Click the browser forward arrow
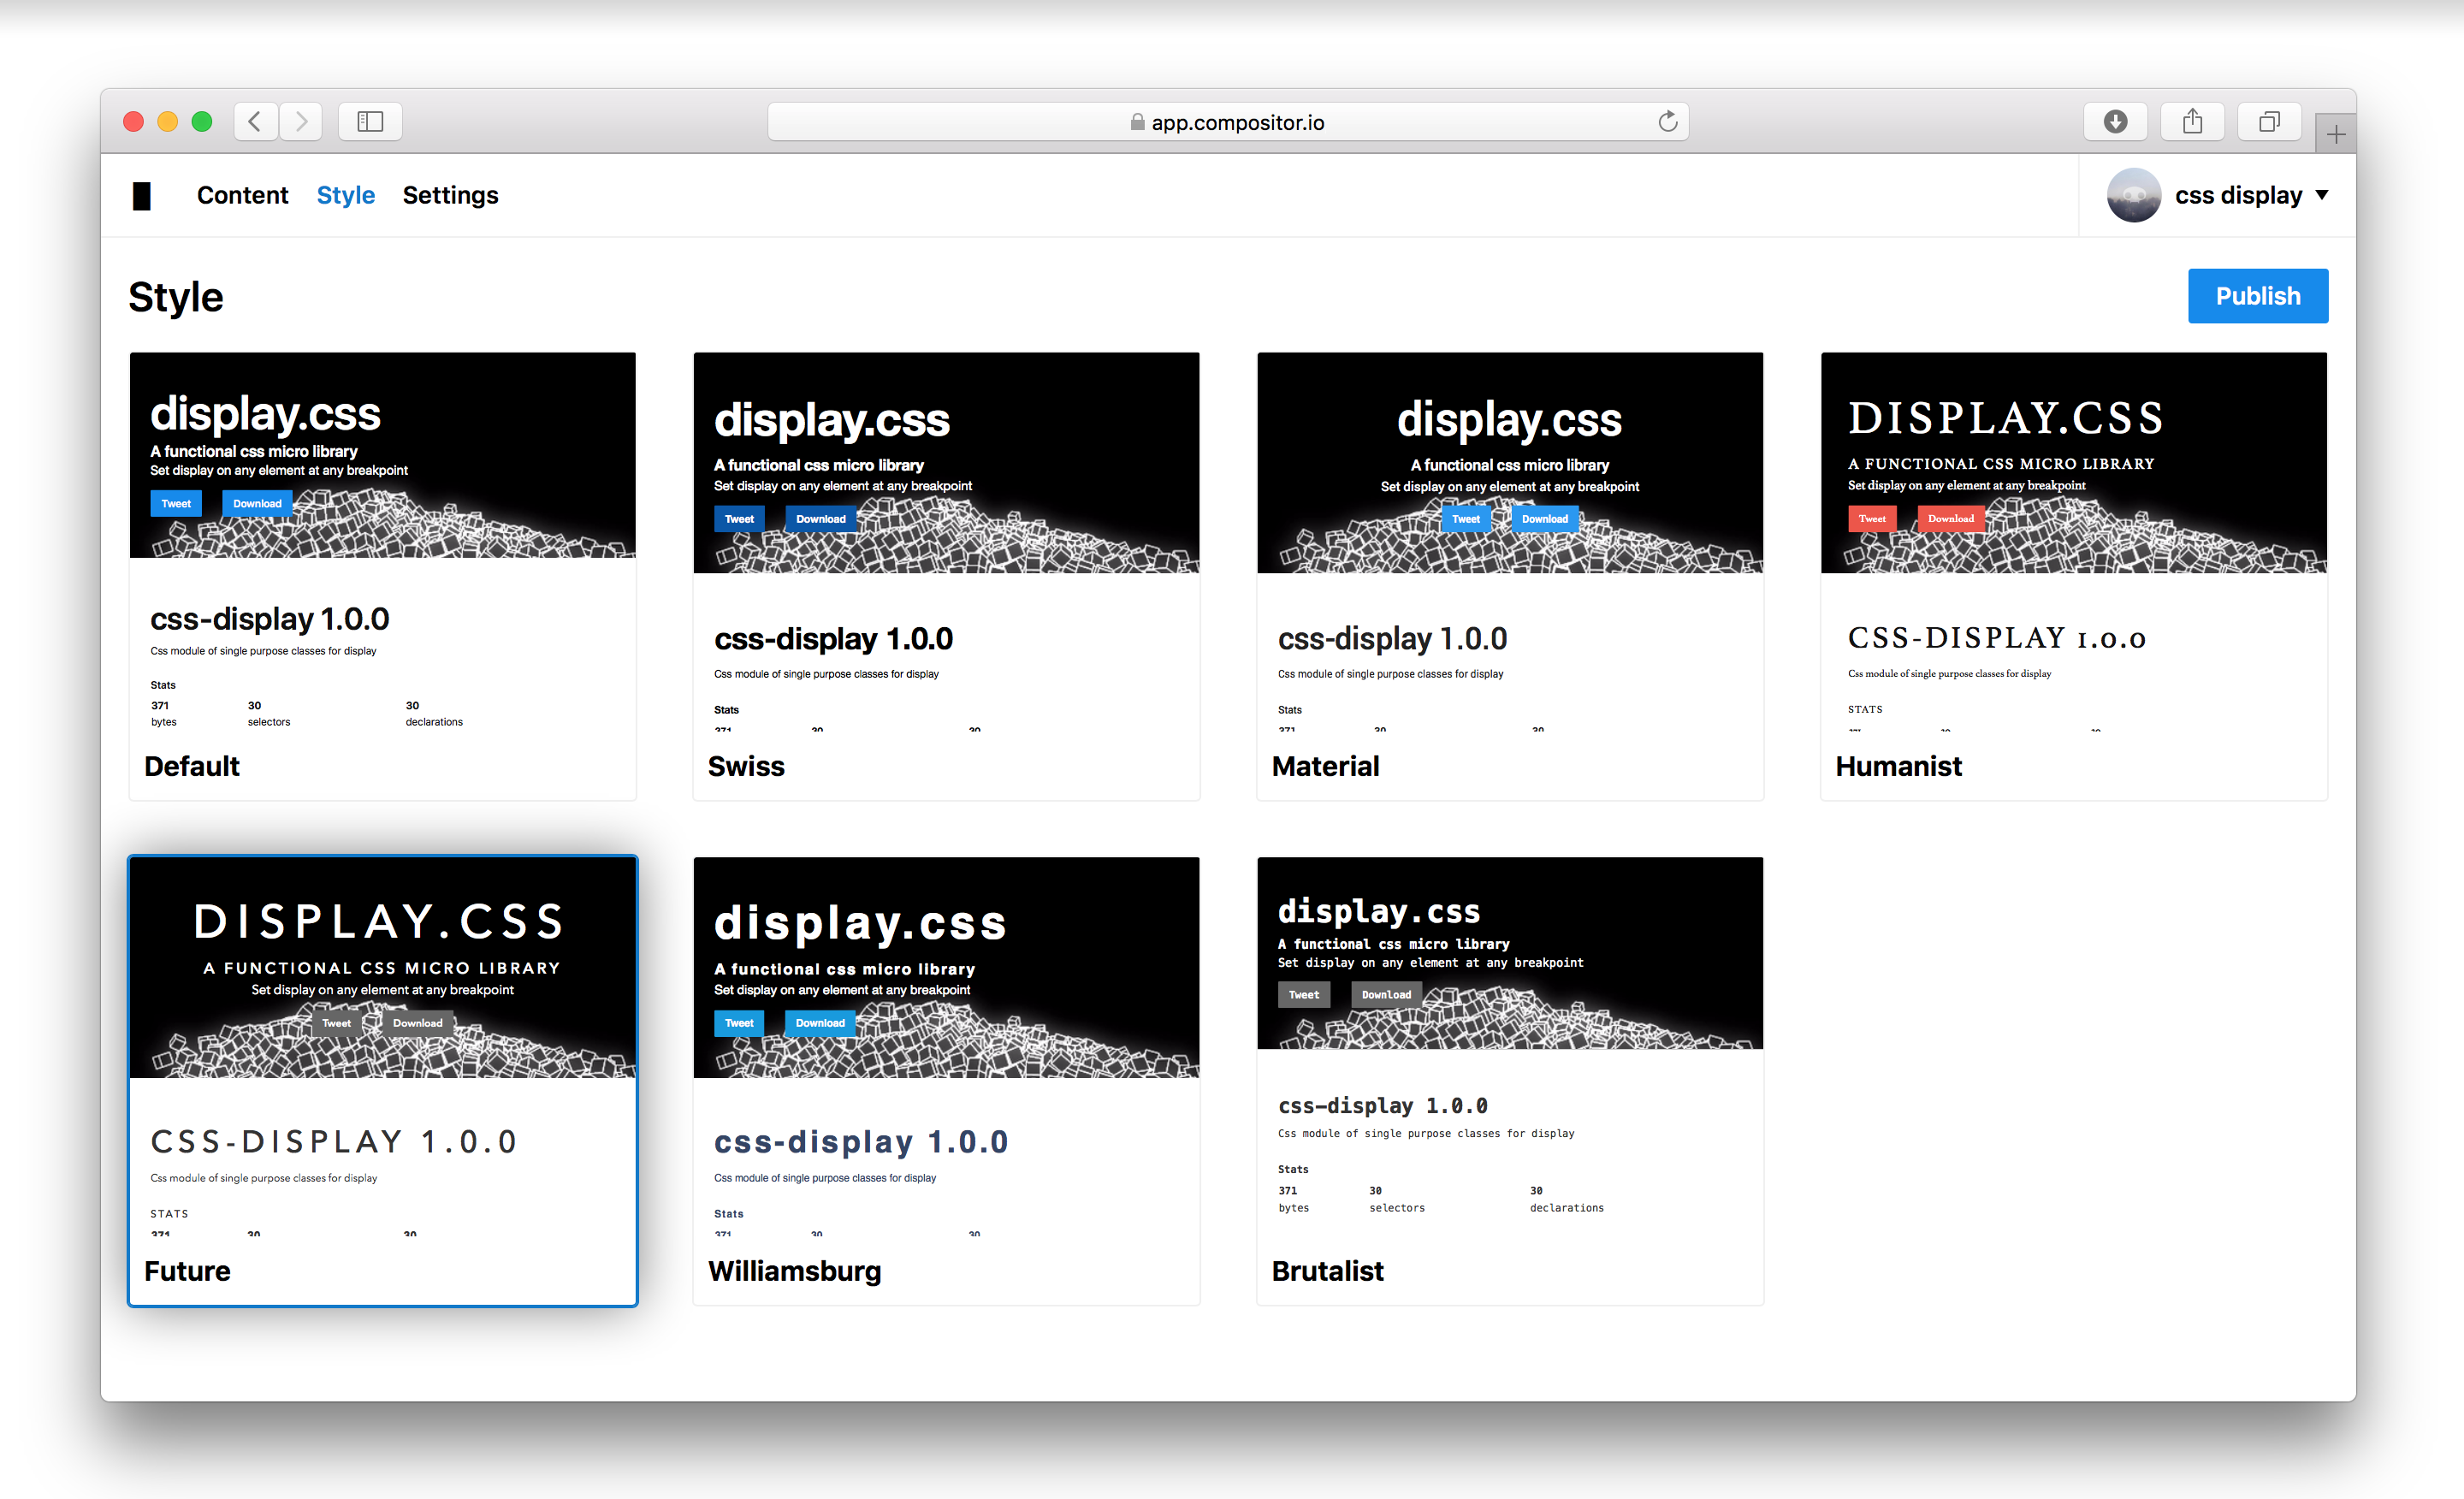The width and height of the screenshot is (2464, 1499). click(x=301, y=122)
